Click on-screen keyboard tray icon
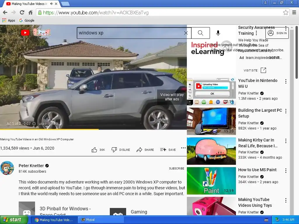This screenshot has height=224, width=299. (x=266, y=220)
